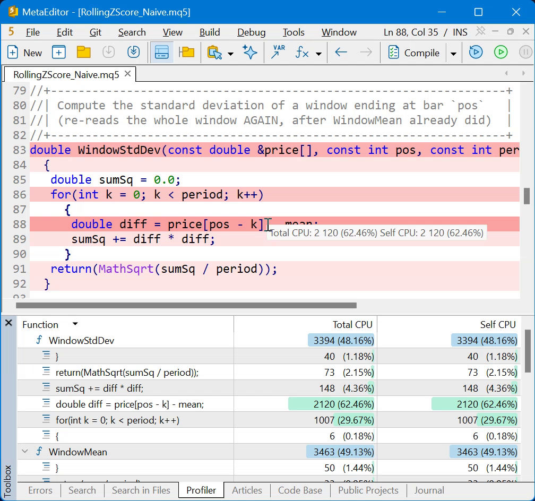Image resolution: width=535 pixels, height=501 pixels.
Task: Click the VAR arrow toolbar icon
Action: pos(278,53)
